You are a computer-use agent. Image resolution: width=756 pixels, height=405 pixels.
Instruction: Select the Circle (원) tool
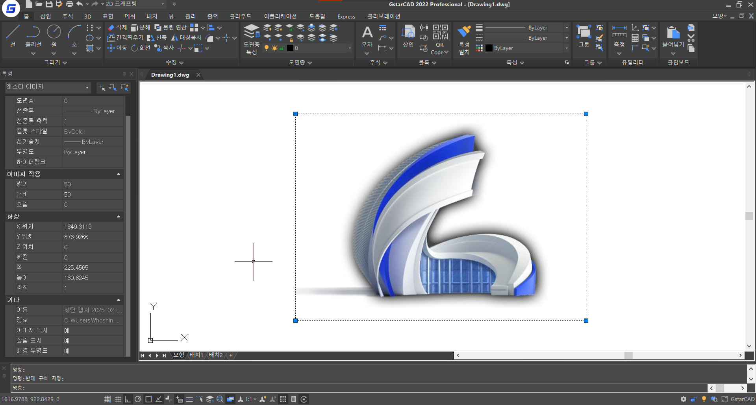pos(54,36)
